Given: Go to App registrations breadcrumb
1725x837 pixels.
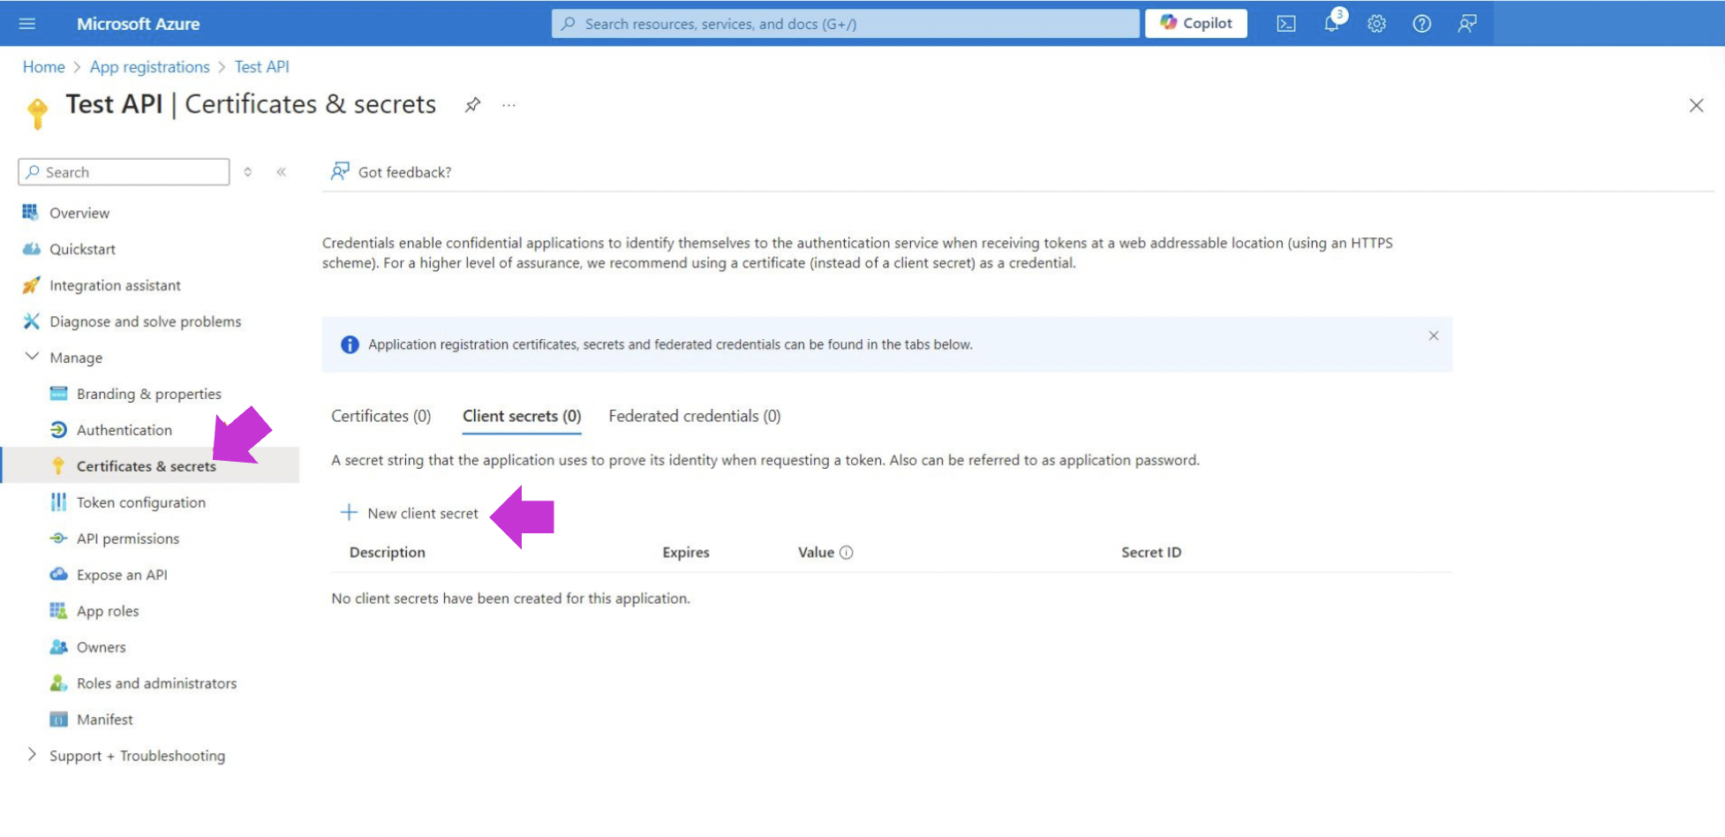Looking at the screenshot, I should 149,67.
